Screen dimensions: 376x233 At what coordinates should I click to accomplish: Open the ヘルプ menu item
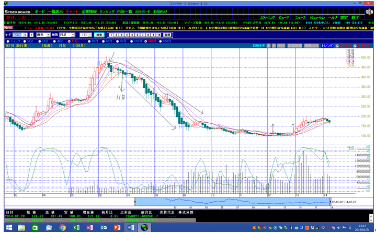(333, 17)
